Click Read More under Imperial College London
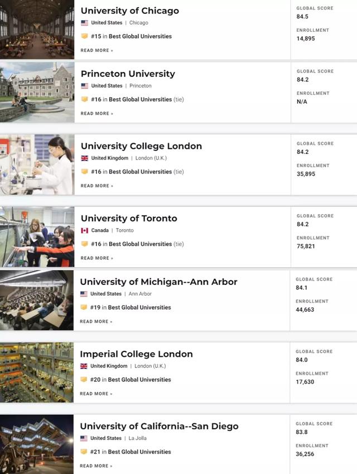Screen dimensions: 357x474 pyautogui.click(x=96, y=394)
